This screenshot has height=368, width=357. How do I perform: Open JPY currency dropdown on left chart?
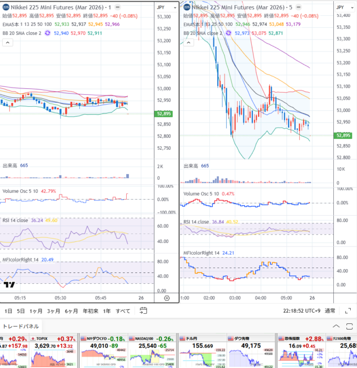pos(162,7)
